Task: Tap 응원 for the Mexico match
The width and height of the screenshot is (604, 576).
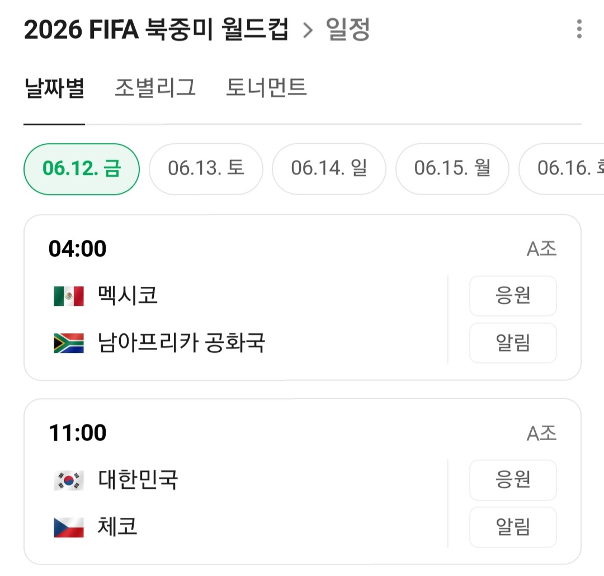Action: click(x=513, y=296)
